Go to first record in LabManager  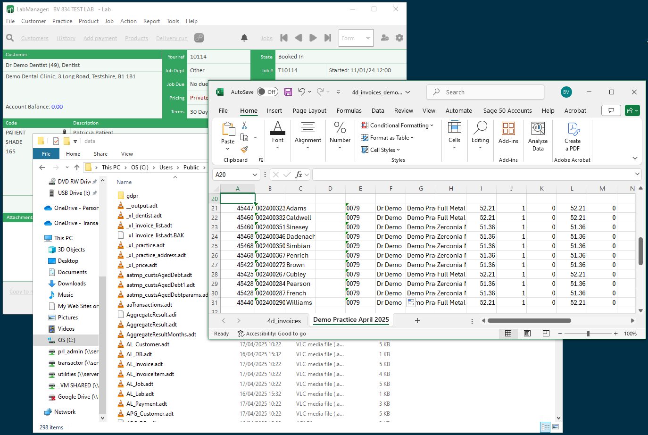(284, 38)
